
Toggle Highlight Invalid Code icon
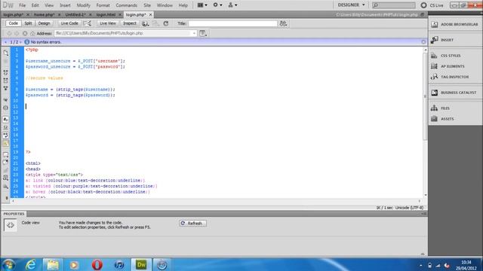[x=5, y=127]
